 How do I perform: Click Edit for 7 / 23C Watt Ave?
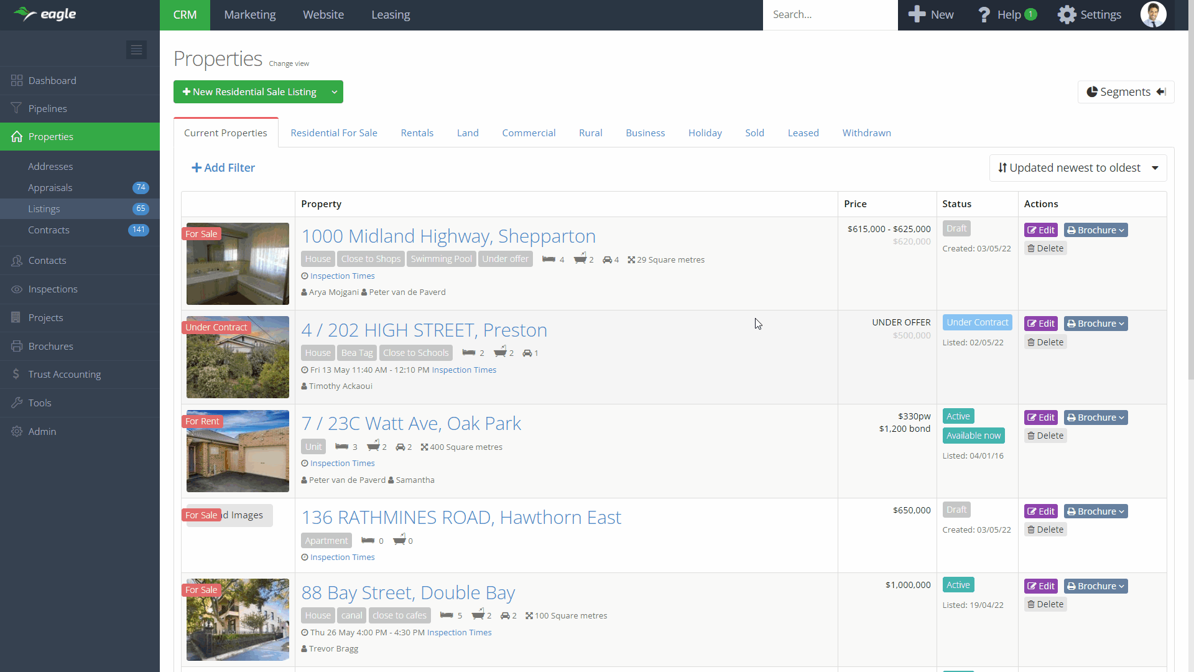(x=1040, y=418)
